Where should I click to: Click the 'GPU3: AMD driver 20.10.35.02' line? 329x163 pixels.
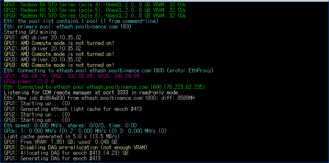(x=43, y=60)
